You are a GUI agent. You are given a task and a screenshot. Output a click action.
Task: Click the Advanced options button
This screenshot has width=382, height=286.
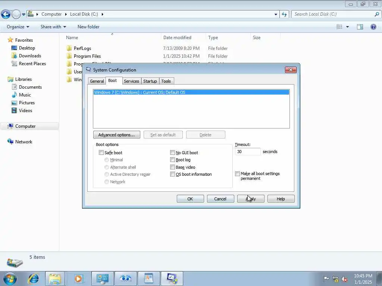point(116,135)
